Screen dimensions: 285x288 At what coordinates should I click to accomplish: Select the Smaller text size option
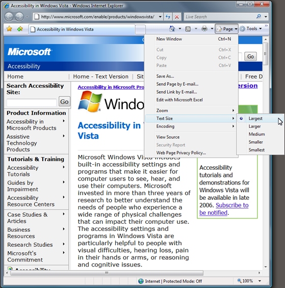click(x=260, y=142)
